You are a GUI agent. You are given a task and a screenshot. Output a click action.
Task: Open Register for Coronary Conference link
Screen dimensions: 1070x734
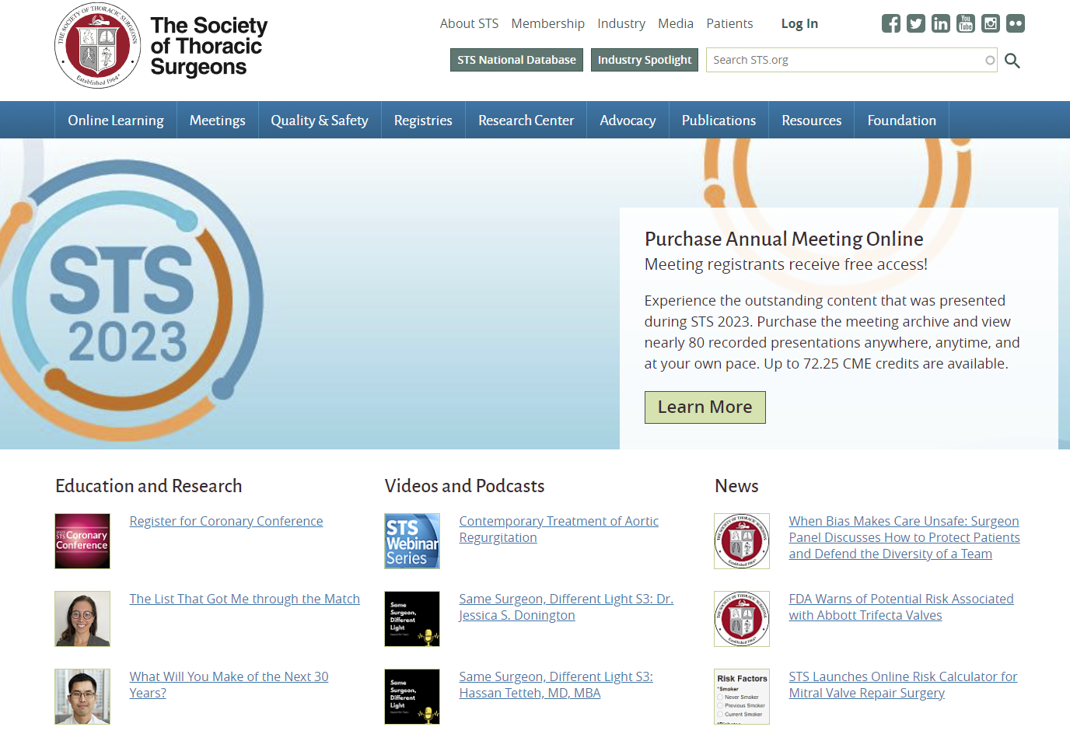coord(226,521)
